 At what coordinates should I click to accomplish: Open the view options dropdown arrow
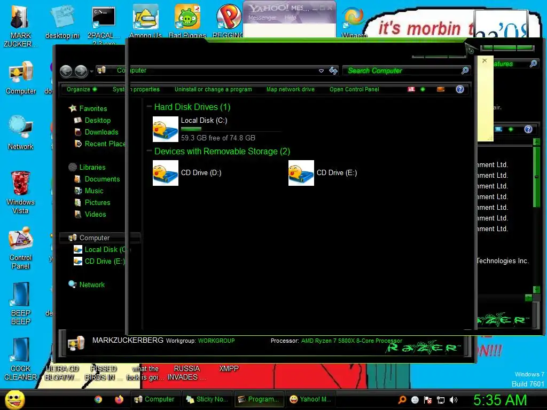(x=423, y=89)
